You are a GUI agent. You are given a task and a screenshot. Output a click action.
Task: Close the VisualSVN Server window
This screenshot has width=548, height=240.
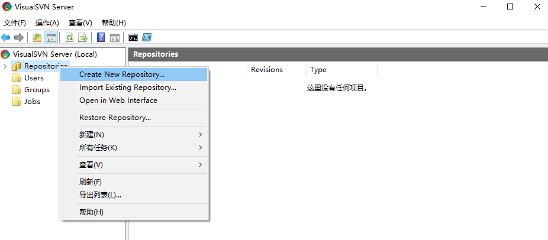(x=537, y=7)
